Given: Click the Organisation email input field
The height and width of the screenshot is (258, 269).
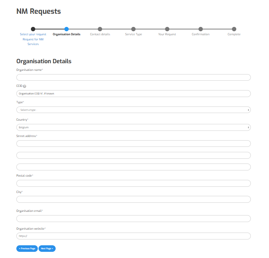Looking at the screenshot, I should [x=133, y=219].
